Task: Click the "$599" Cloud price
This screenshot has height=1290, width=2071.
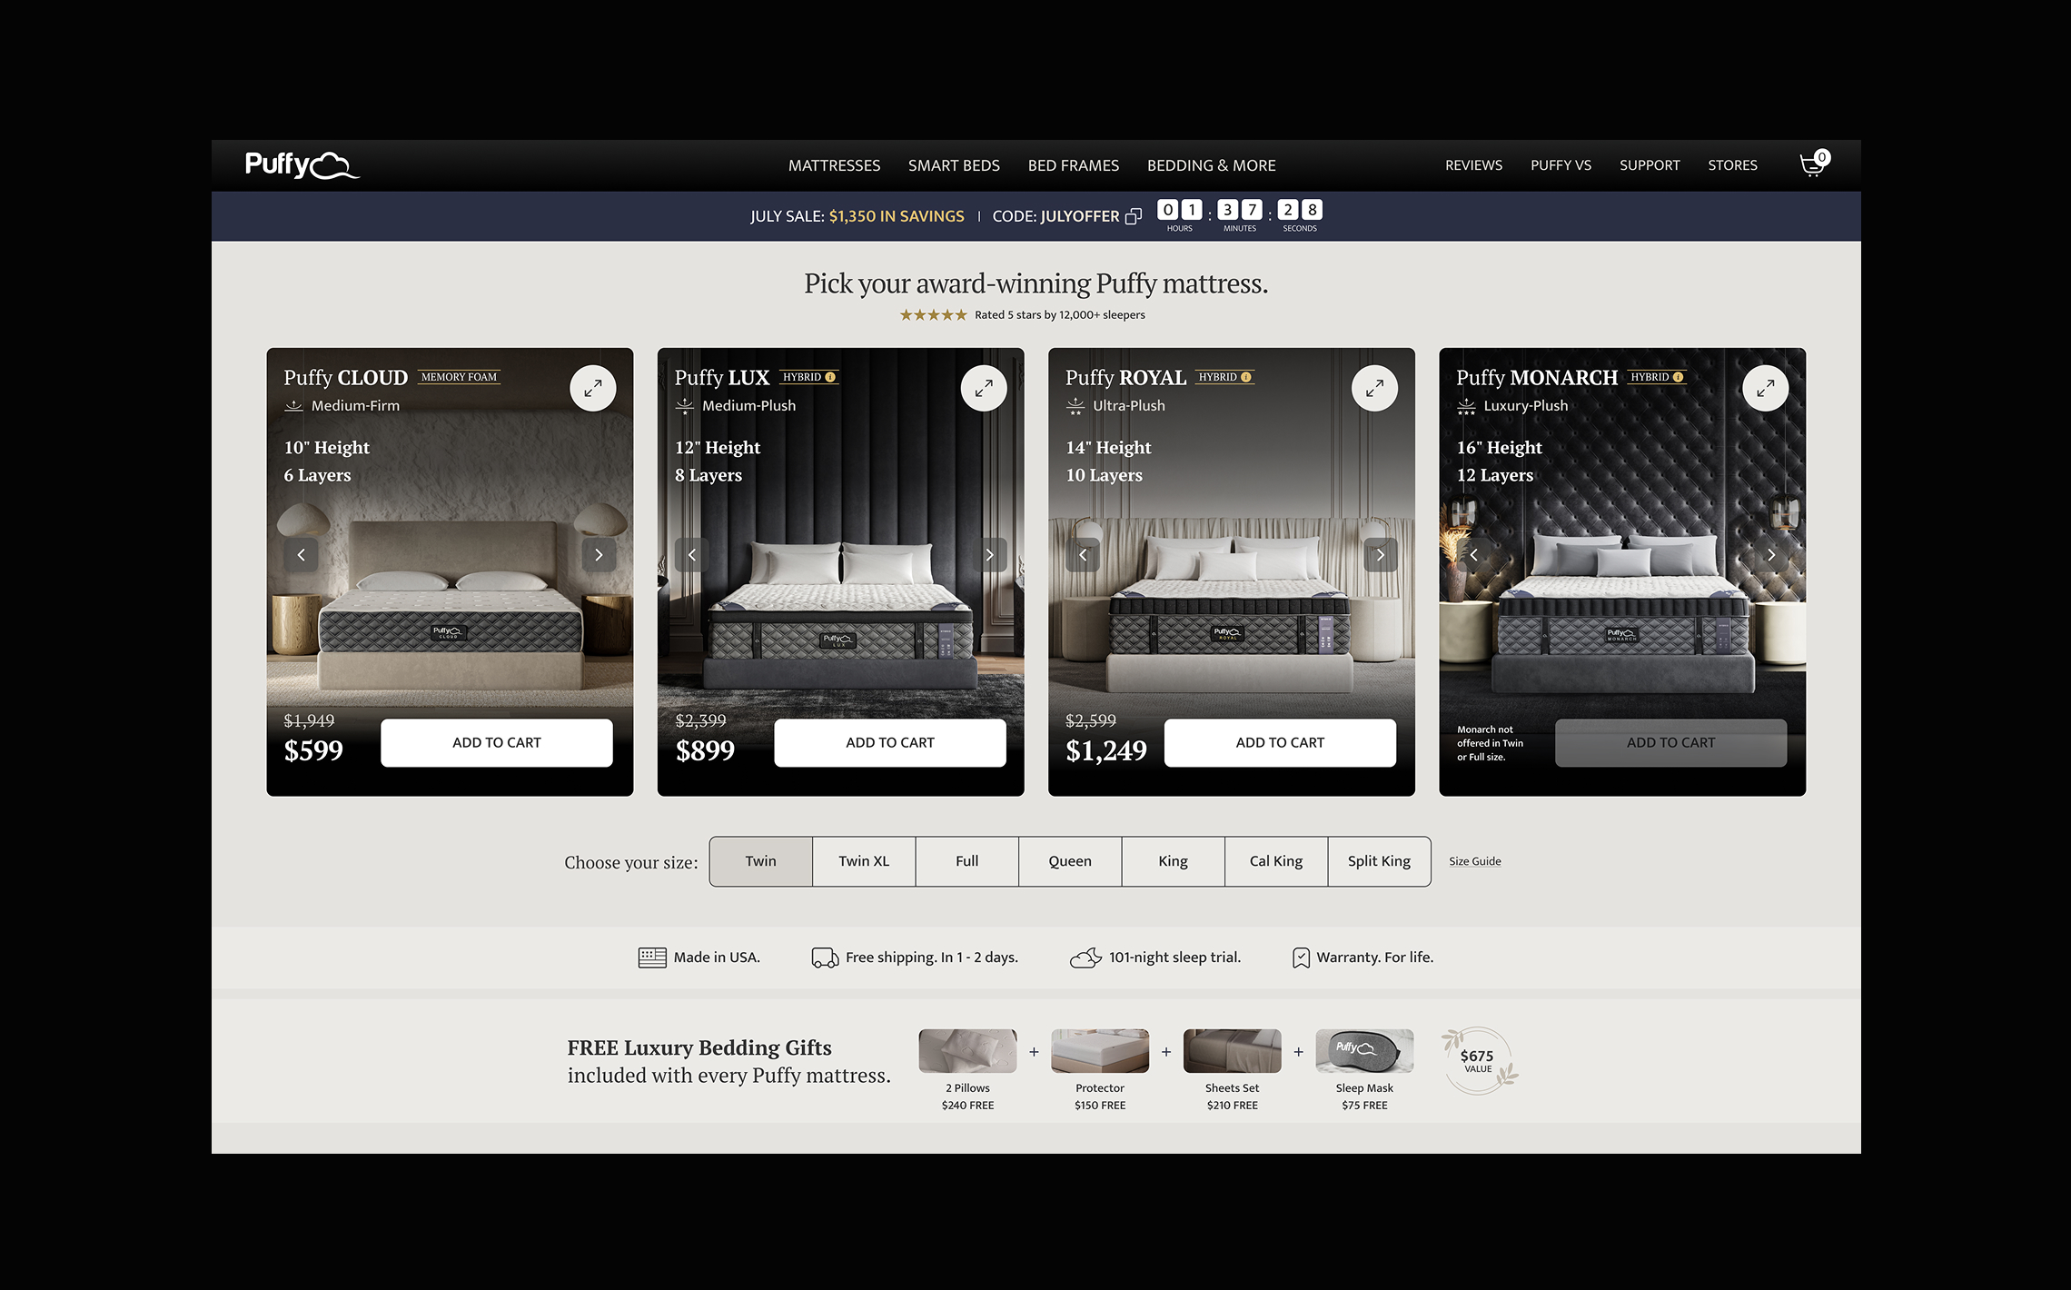Action: click(x=313, y=750)
